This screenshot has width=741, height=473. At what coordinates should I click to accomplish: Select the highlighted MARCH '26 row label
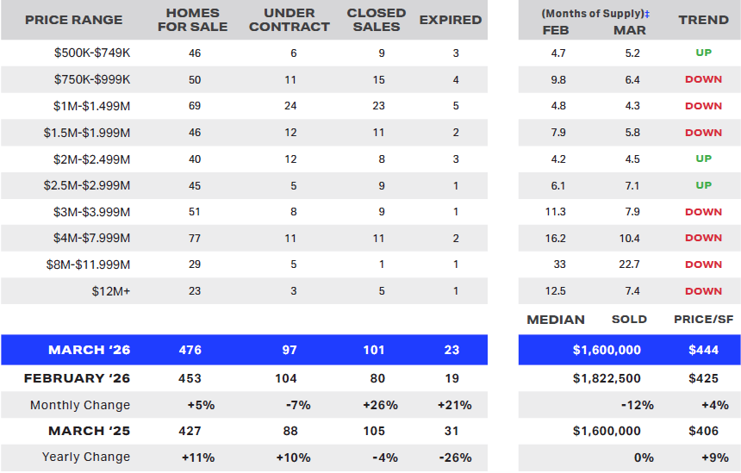coord(89,350)
